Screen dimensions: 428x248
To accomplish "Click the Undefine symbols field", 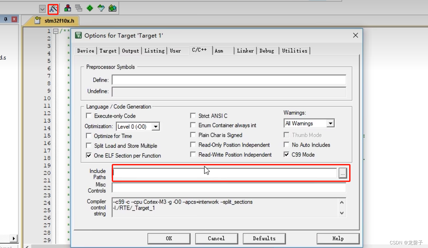I will click(x=229, y=92).
